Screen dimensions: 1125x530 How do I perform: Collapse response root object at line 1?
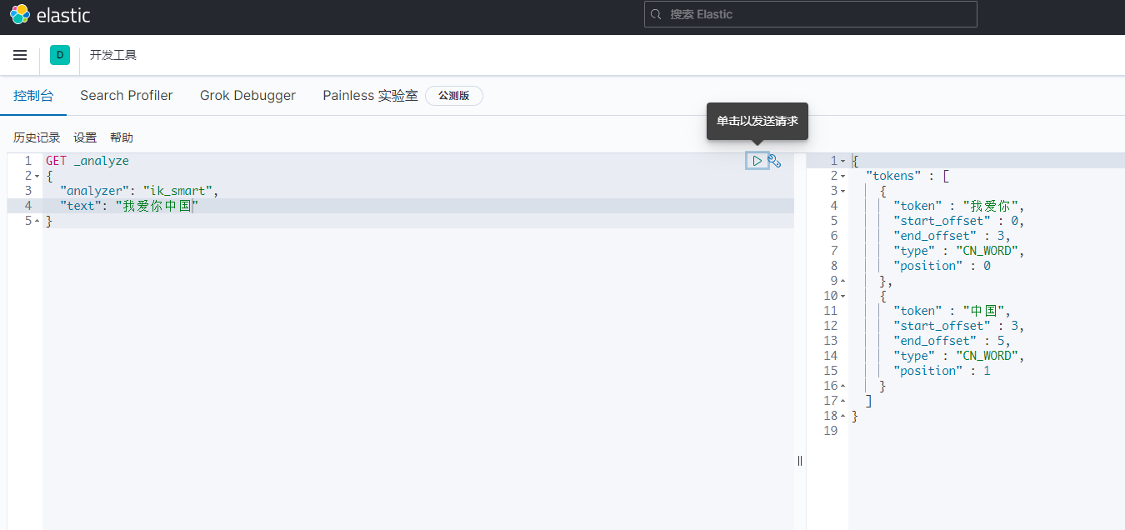(842, 161)
